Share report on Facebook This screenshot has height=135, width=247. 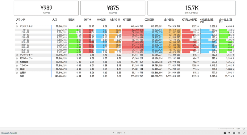(x=225, y=133)
